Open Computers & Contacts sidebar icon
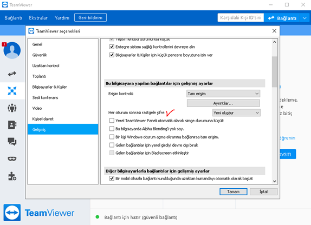This screenshot has width=311, height=225. (12, 125)
